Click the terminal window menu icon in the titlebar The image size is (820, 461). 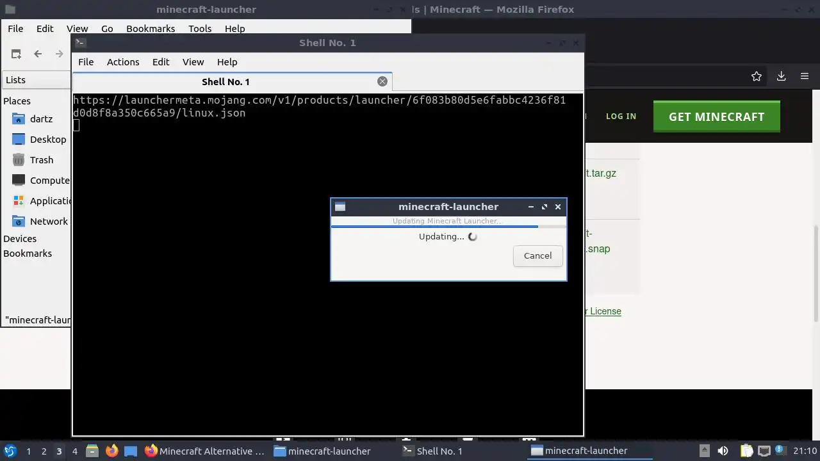point(80,43)
